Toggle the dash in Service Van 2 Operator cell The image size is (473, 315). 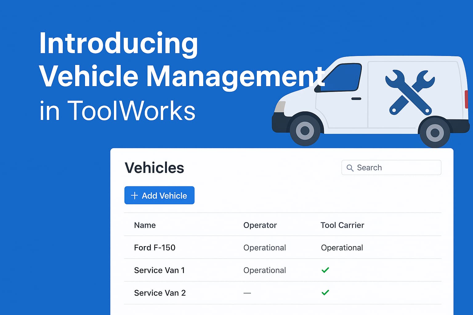(x=247, y=293)
